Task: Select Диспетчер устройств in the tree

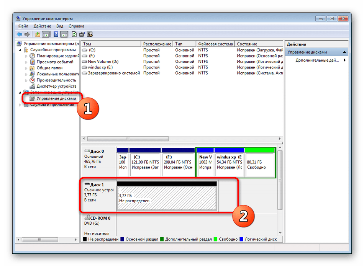Action: coord(56,86)
